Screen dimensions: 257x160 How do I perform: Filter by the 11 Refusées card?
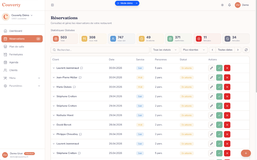coord(207,39)
